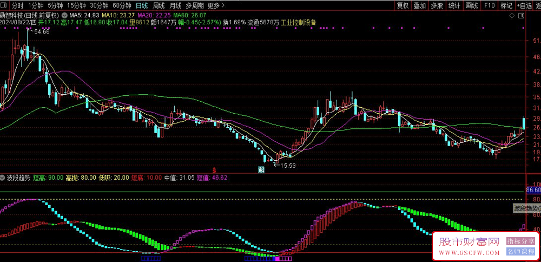The height and width of the screenshot is (262, 541).
Task: Click the 波段趋势 indicator name
Action: pos(18,178)
